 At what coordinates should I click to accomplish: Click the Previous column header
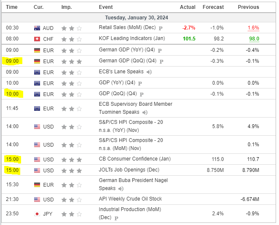click(x=248, y=7)
